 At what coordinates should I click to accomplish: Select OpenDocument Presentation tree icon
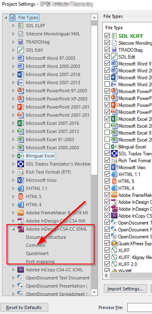[x=20, y=286]
